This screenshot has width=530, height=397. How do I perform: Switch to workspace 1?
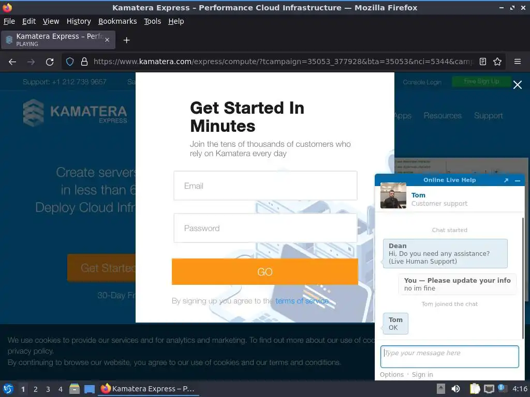click(x=23, y=389)
